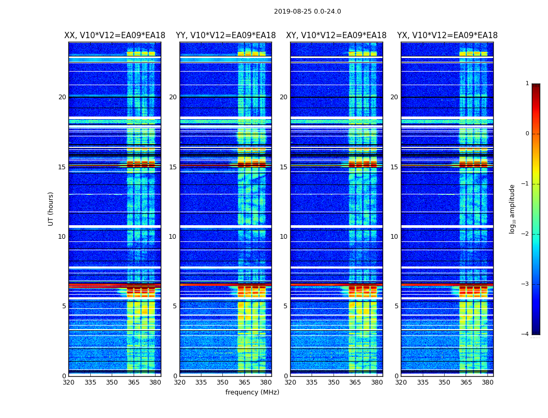The image size is (548, 418).
Task: Click the colorbar tick label −3
Action: (526, 284)
